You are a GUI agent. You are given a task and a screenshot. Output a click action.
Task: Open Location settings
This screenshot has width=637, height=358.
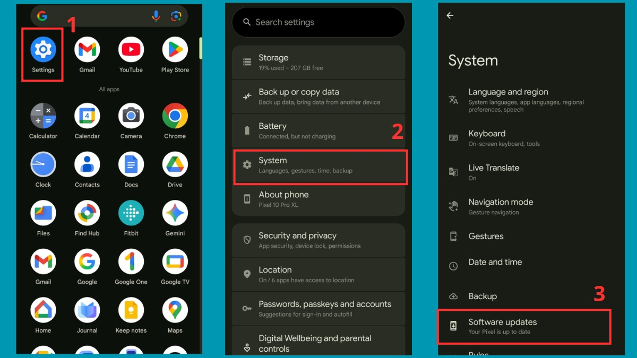coord(318,274)
